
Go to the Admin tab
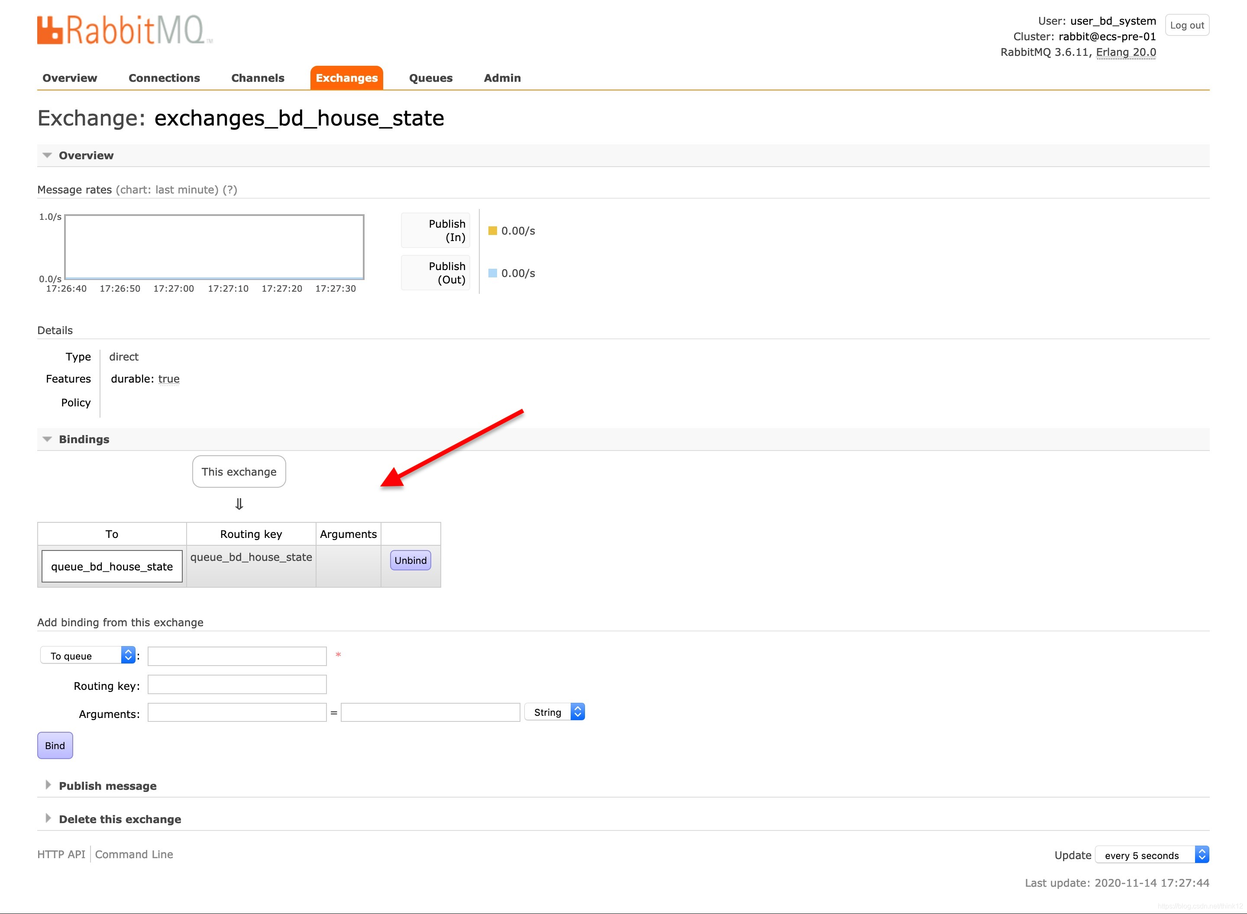tap(502, 78)
